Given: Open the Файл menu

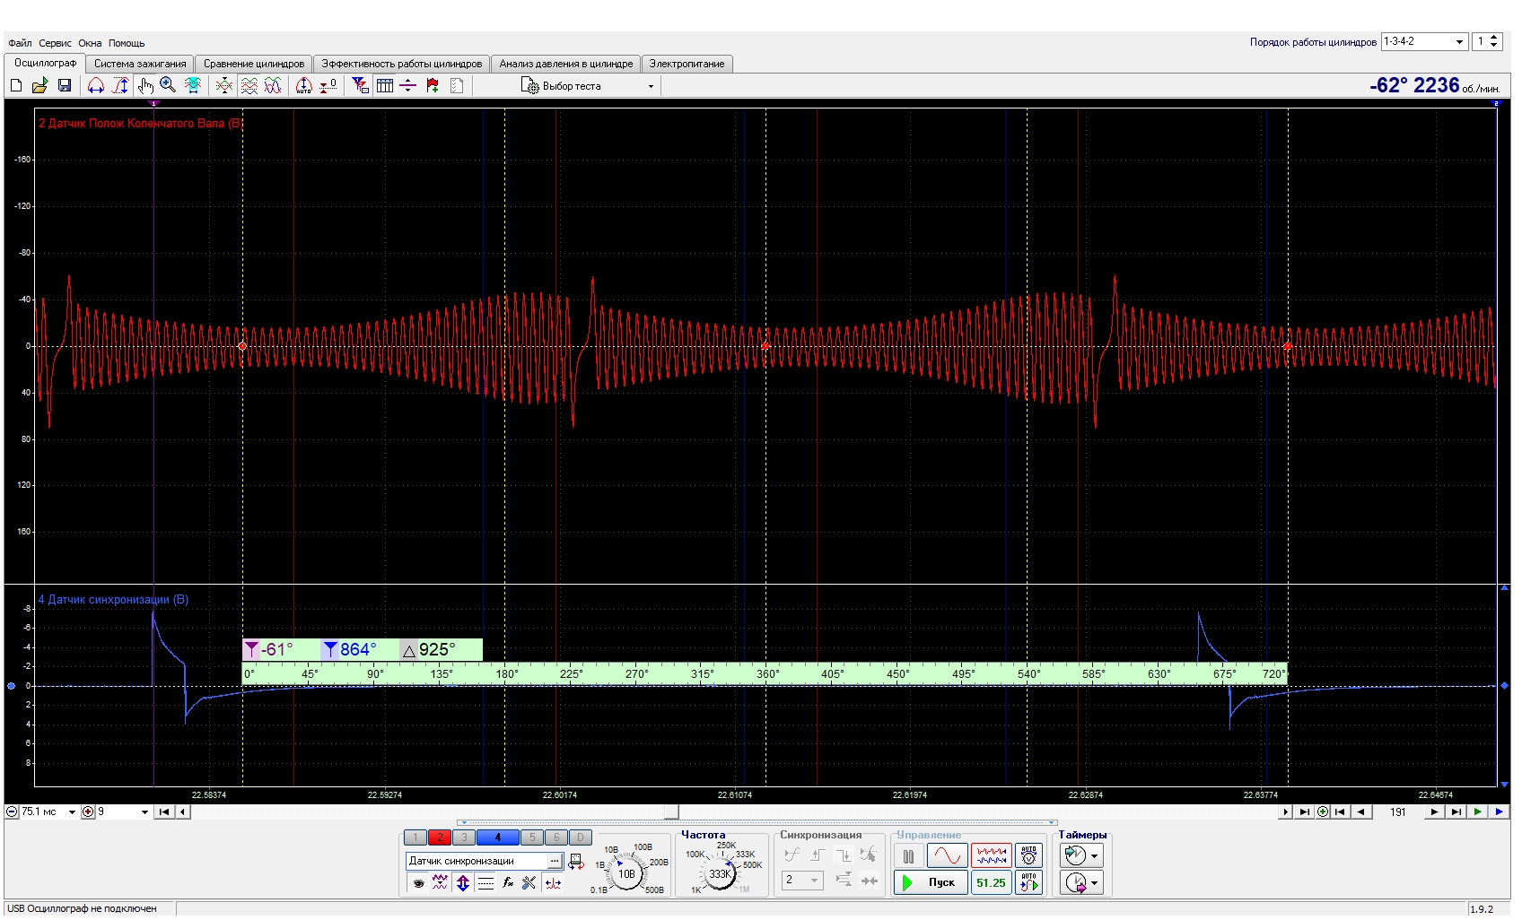Looking at the screenshot, I should [x=20, y=43].
